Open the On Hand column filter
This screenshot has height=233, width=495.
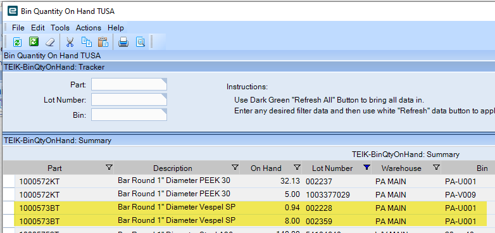pos(297,167)
